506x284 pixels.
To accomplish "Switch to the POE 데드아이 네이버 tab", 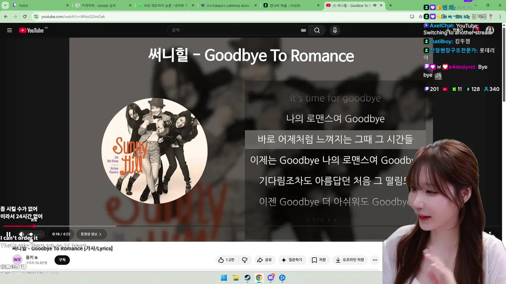I will [x=166, y=6].
